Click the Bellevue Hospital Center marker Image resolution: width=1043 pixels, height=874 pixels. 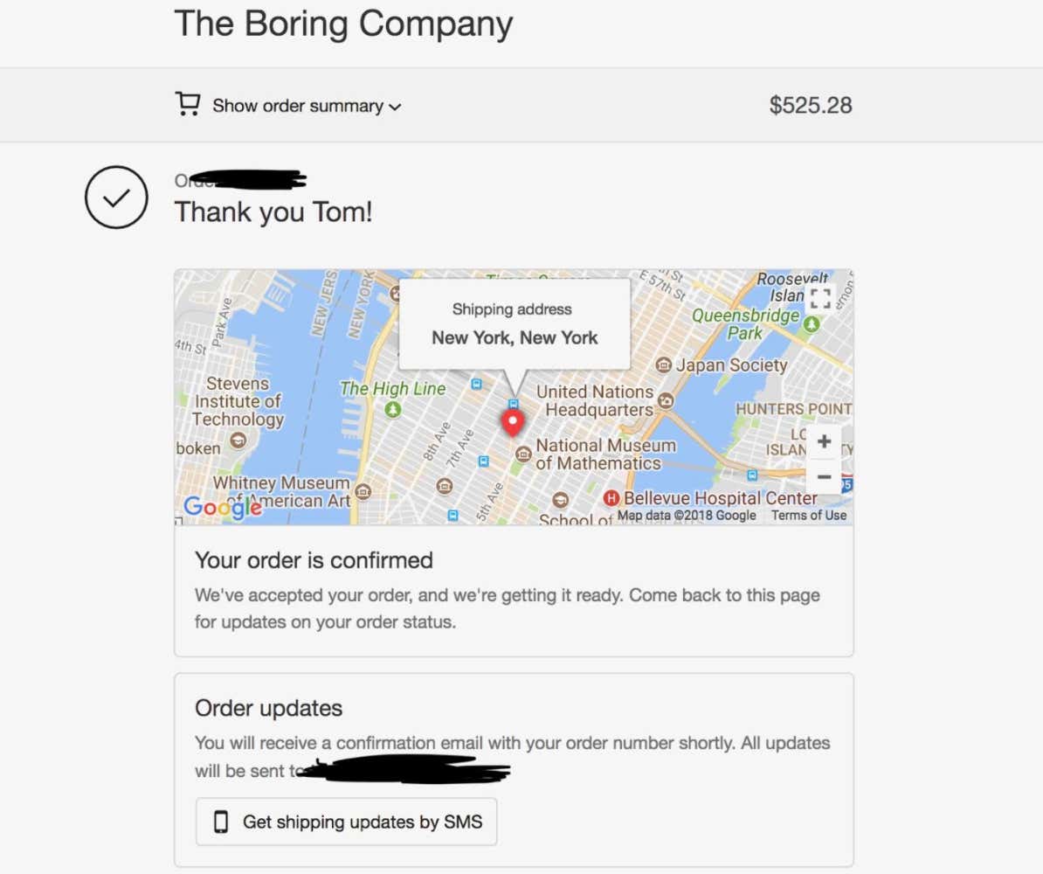(x=611, y=498)
